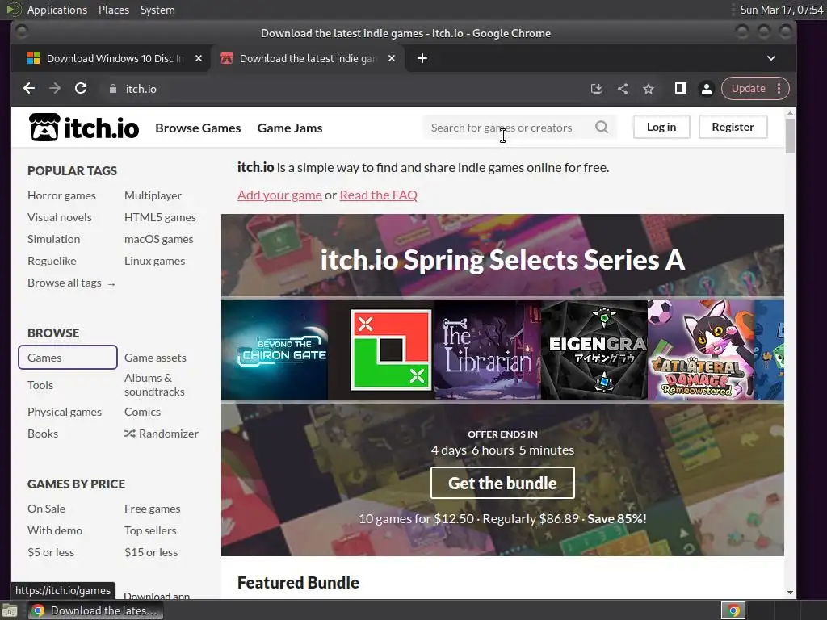Open the System menu

coord(157,10)
